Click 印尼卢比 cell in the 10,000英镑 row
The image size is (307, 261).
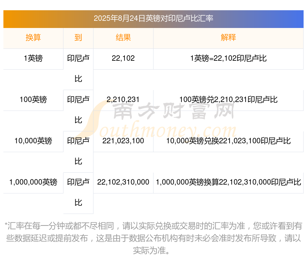[x=78, y=151]
